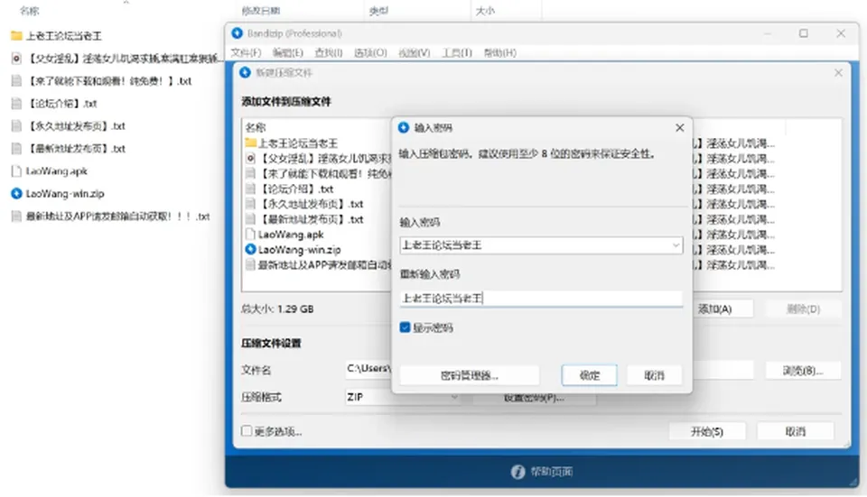
Task: Close the 新建压缩文件 dialog with X
Action: click(x=838, y=73)
